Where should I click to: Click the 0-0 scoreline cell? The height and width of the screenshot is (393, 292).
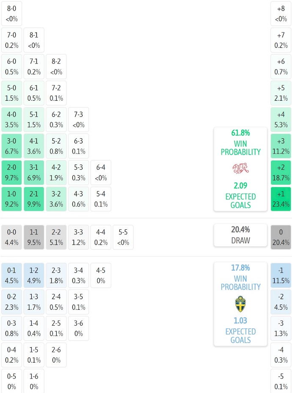[x=12, y=237]
